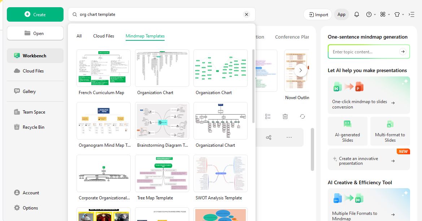Switch to list view icon

[x=268, y=116]
